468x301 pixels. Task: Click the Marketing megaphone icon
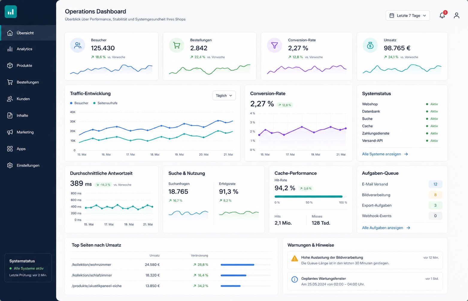pos(10,132)
